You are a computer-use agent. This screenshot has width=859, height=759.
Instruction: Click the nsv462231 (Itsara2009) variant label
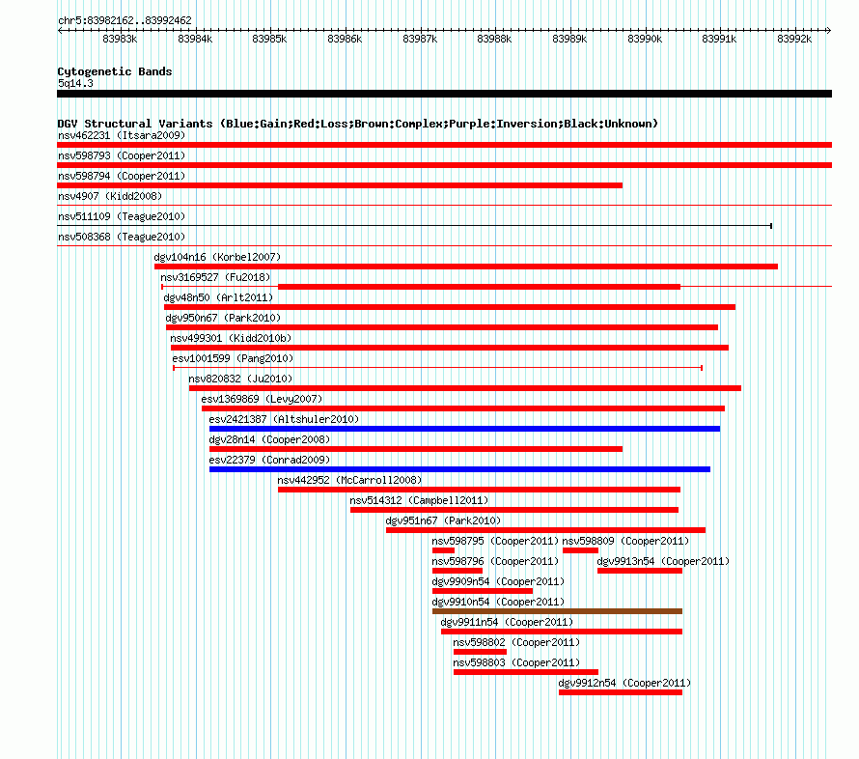coord(122,135)
